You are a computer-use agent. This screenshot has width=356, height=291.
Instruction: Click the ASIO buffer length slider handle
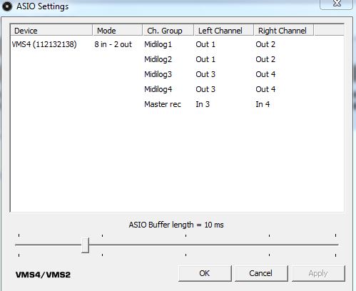tap(85, 245)
